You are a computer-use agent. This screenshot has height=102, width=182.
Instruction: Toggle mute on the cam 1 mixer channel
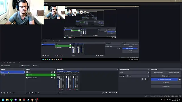click(75, 90)
